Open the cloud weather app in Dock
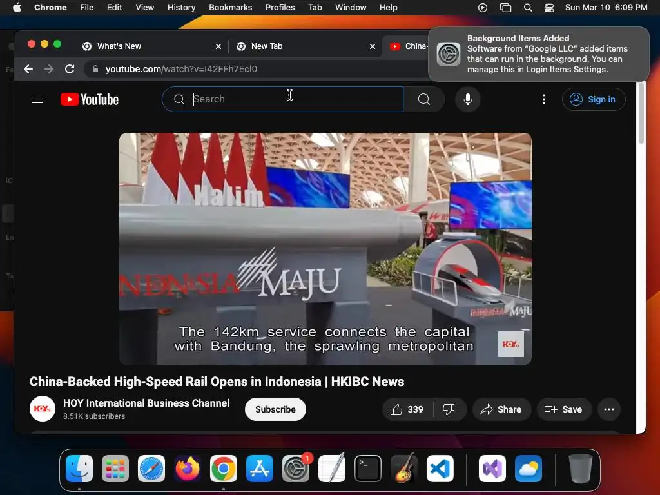 [529, 469]
